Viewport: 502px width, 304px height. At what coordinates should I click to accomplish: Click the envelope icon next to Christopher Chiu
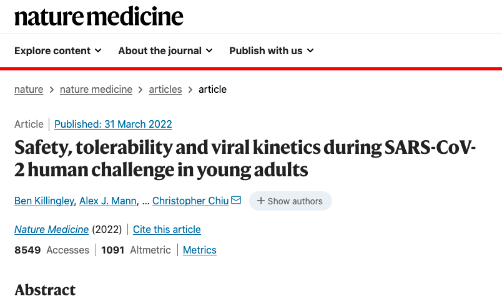point(236,200)
